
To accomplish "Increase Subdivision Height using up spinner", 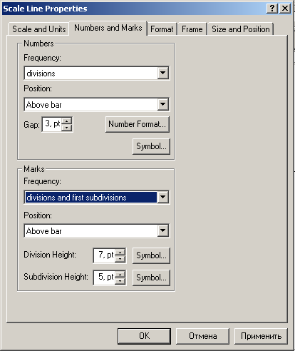I will click(x=120, y=275).
